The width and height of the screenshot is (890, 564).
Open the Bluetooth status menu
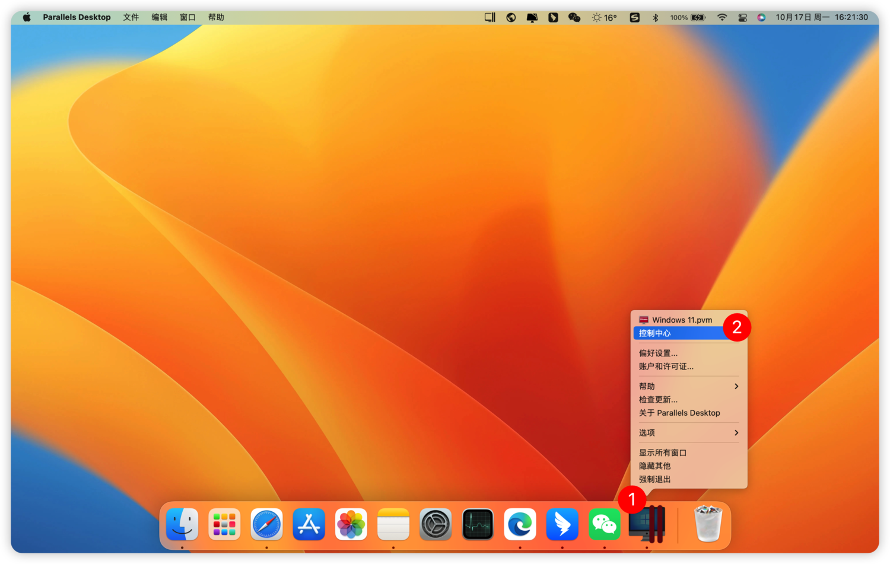656,17
